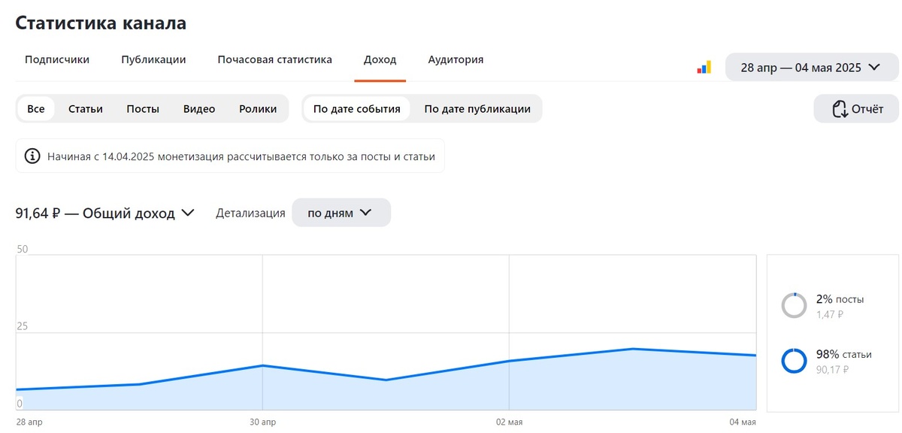Click the посты 2% donut icon
This screenshot has height=433, width=902.
pyautogui.click(x=794, y=305)
